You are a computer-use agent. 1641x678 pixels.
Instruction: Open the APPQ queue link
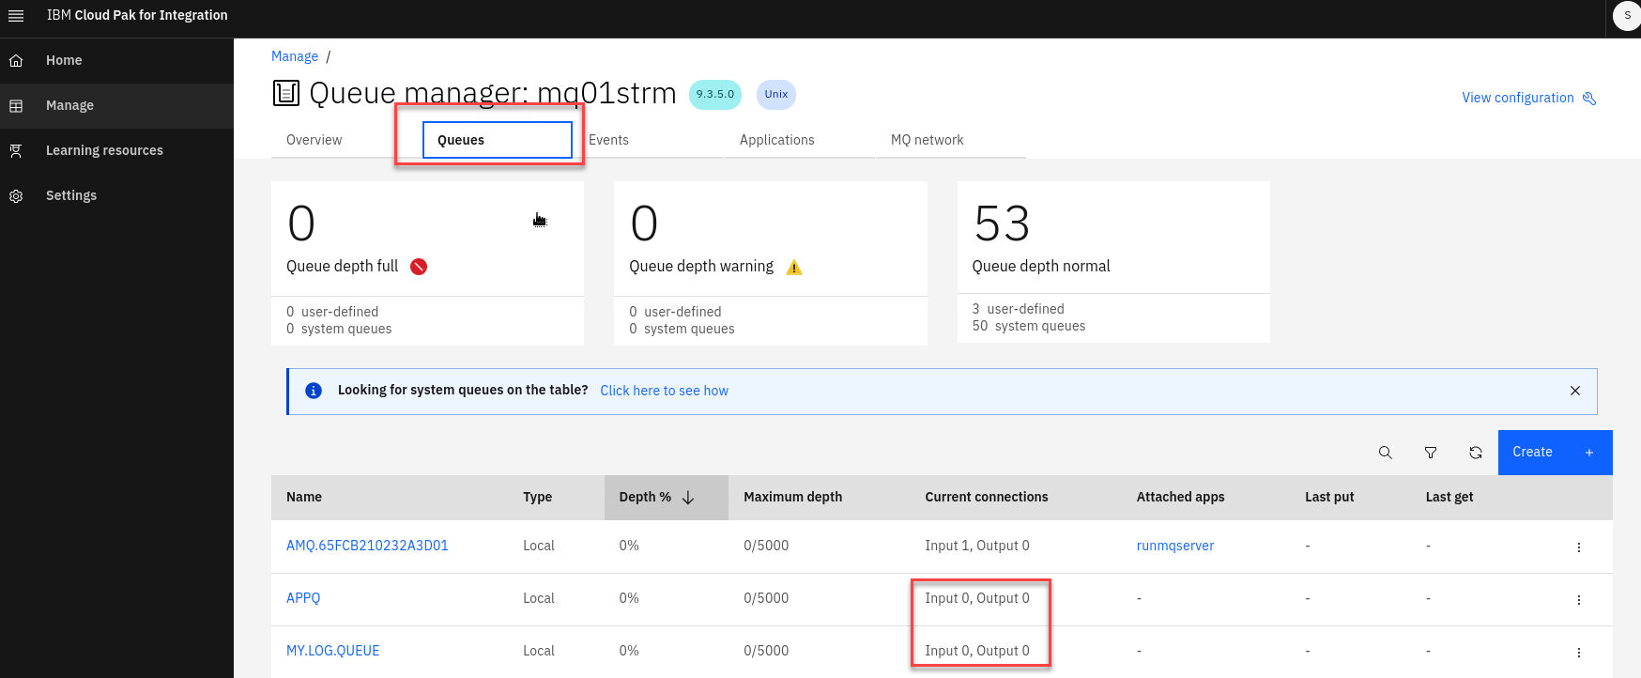click(303, 598)
